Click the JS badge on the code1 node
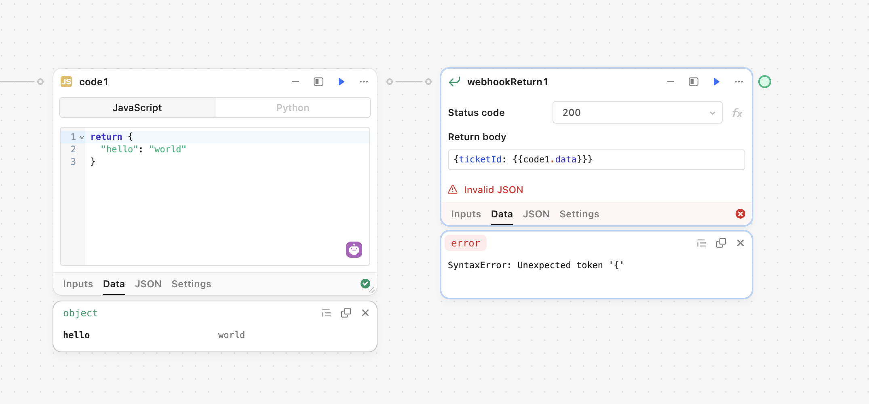 click(67, 82)
